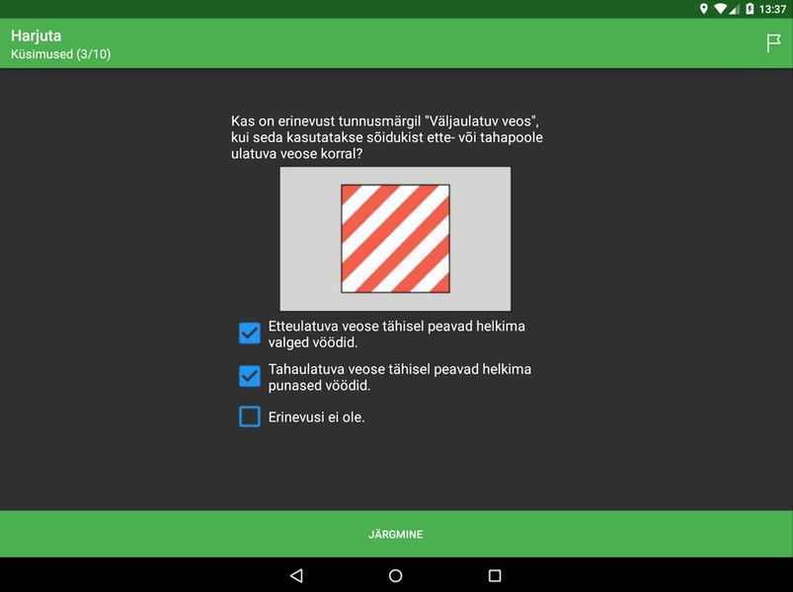Tap the answer text about 'punased vöödid'
The height and width of the screenshot is (592, 793).
(x=400, y=377)
